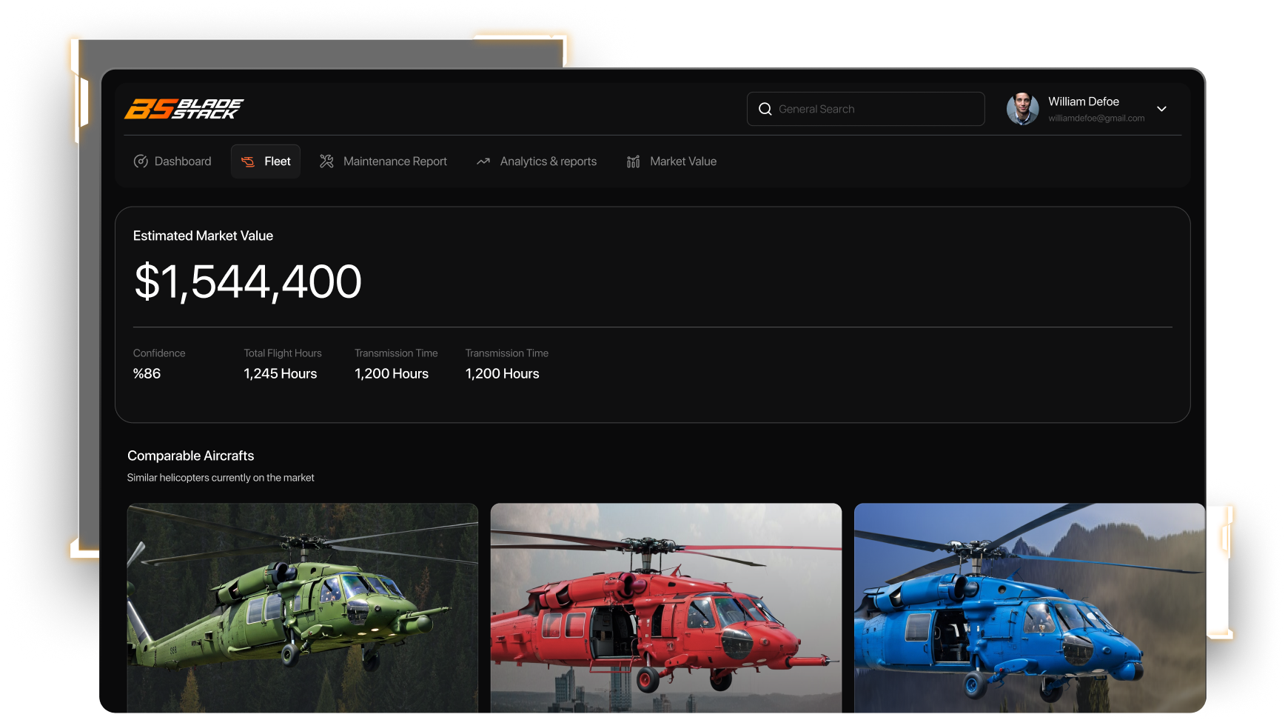Click the bar chart Market Value icon

coord(633,161)
